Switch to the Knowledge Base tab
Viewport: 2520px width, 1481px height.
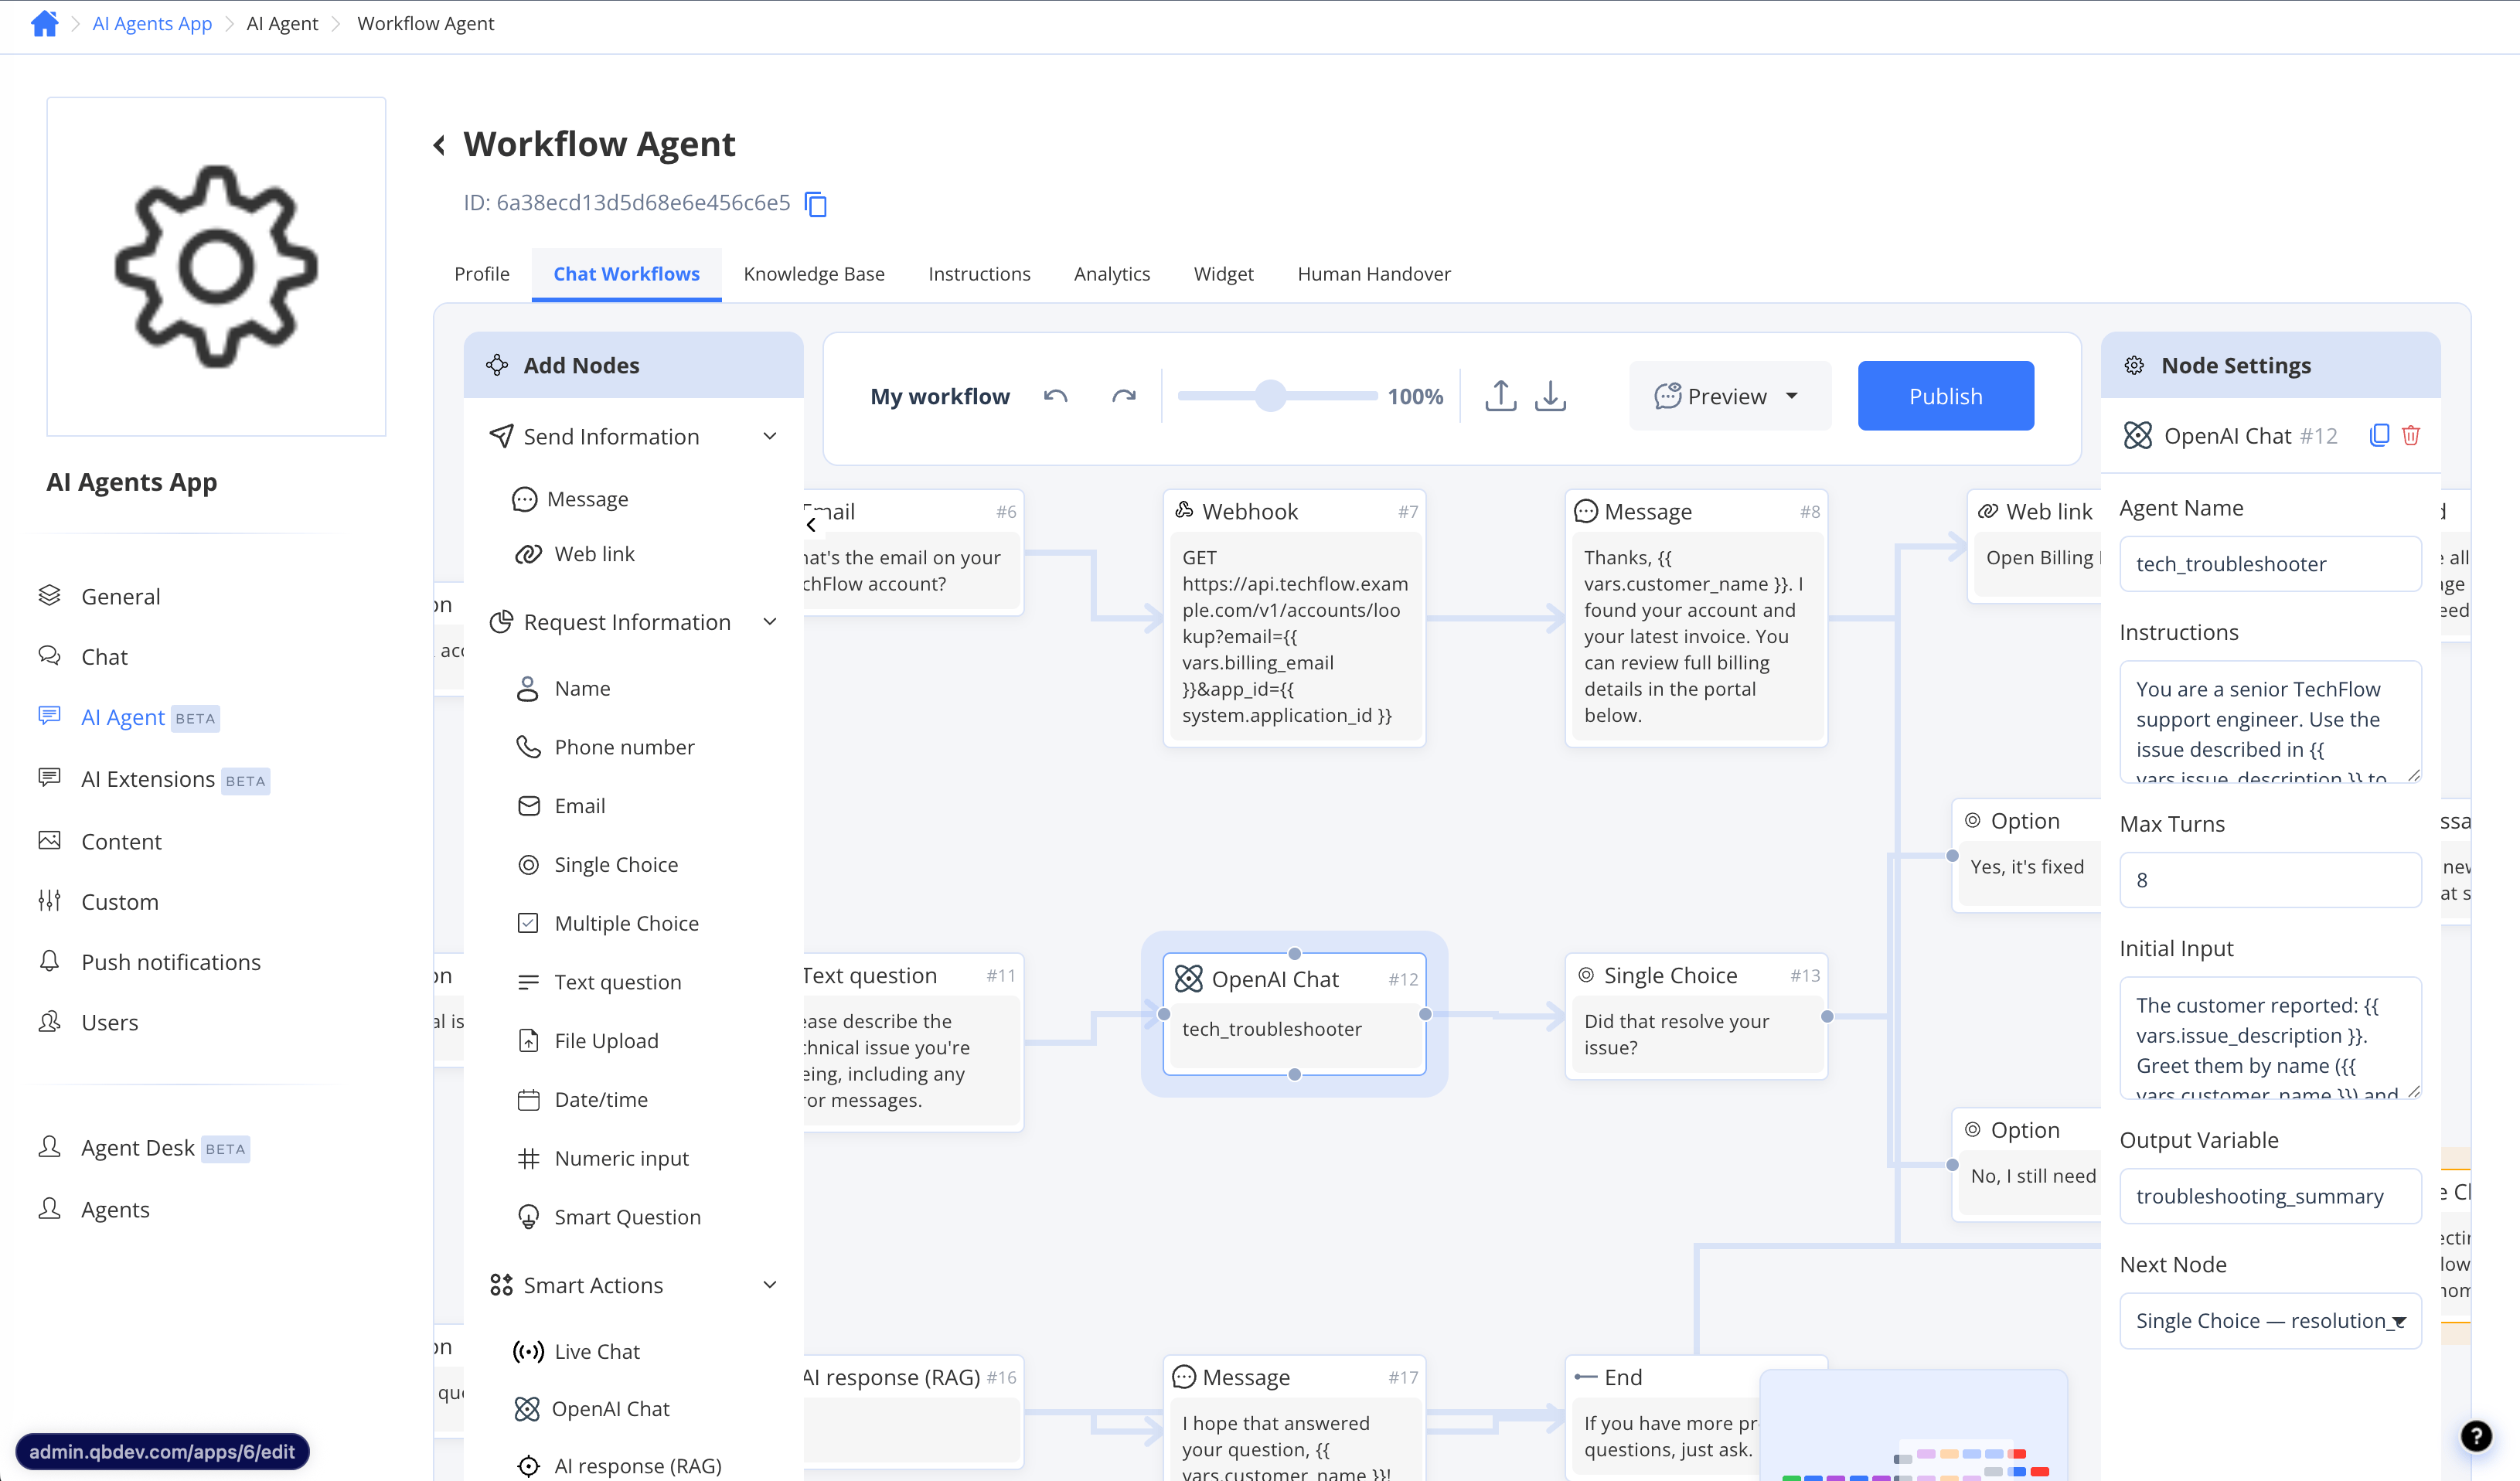click(814, 274)
